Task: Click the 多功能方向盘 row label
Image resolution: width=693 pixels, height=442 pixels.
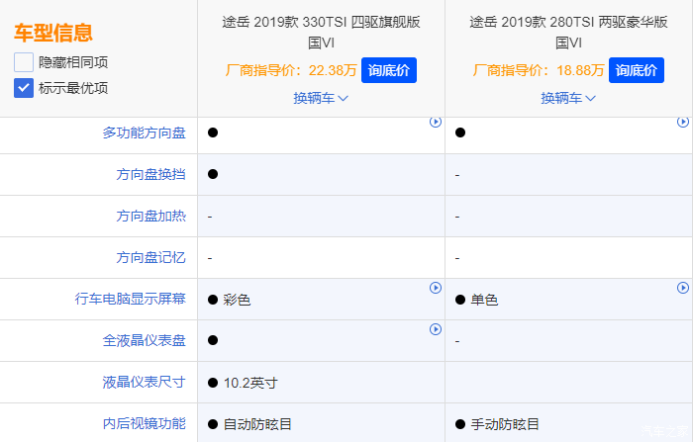Action: point(145,133)
